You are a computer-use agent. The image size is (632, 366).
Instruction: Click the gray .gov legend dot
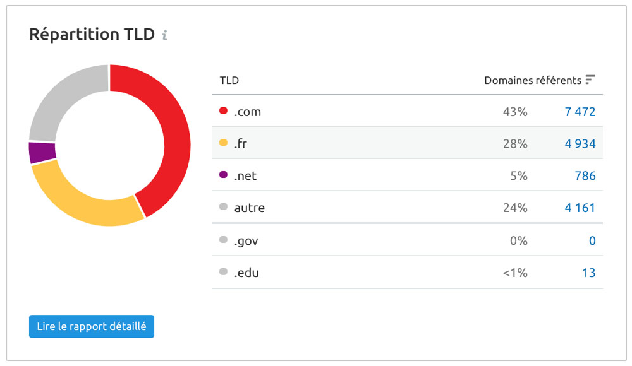tap(223, 240)
